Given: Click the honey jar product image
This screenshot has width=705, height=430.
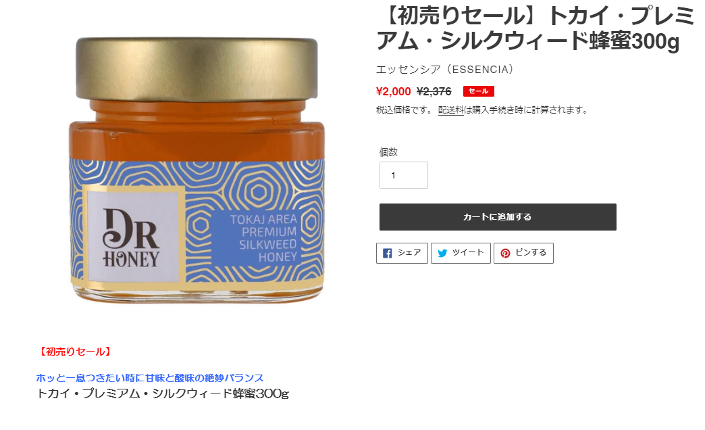Looking at the screenshot, I should (x=197, y=170).
